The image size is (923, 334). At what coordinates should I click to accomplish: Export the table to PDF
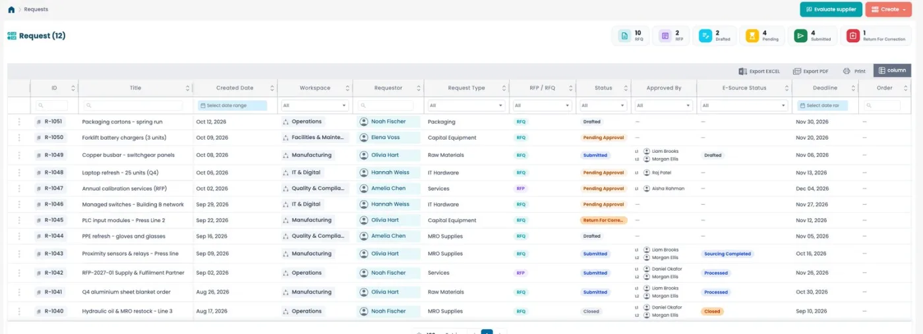pos(810,71)
